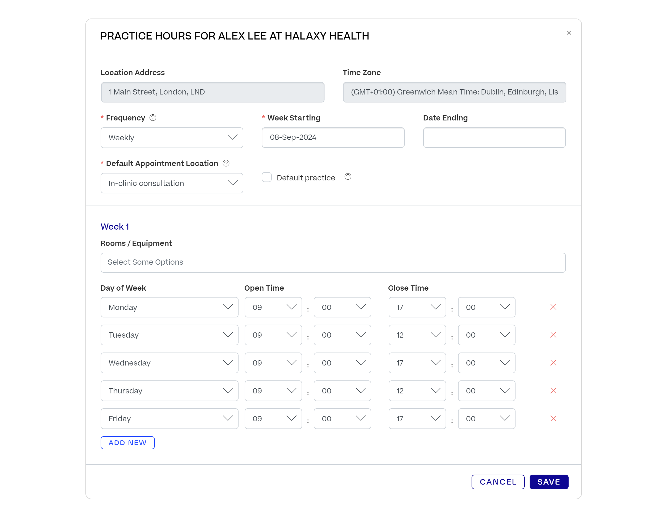Screen dimensions: 667x518
Task: Open the Default practice help tooltip
Action: (348, 177)
